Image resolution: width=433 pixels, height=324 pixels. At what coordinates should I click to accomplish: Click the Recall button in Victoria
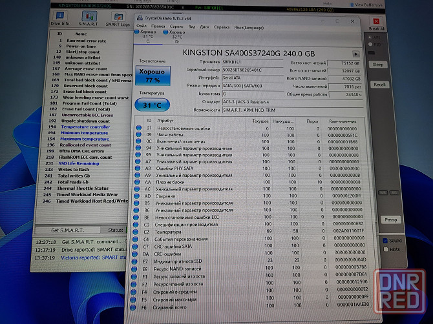point(380,85)
